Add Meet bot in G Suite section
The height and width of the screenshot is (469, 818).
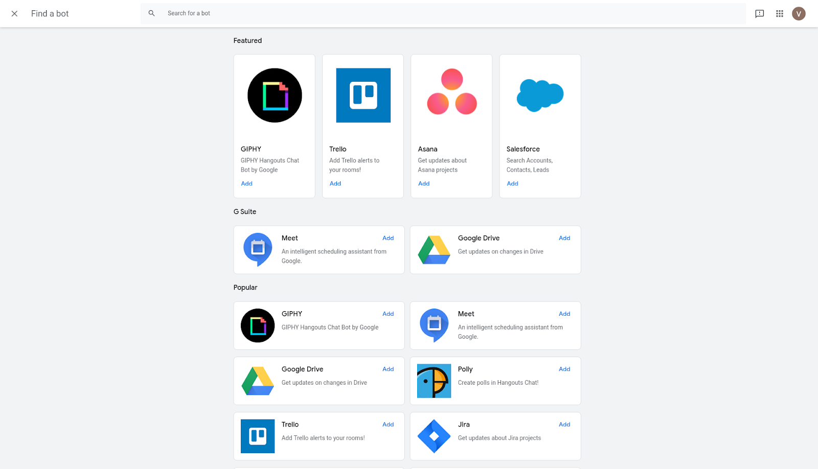coord(388,238)
